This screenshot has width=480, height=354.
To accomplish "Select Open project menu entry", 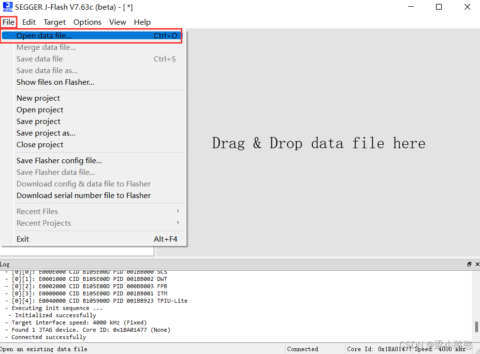I will [x=93, y=110].
